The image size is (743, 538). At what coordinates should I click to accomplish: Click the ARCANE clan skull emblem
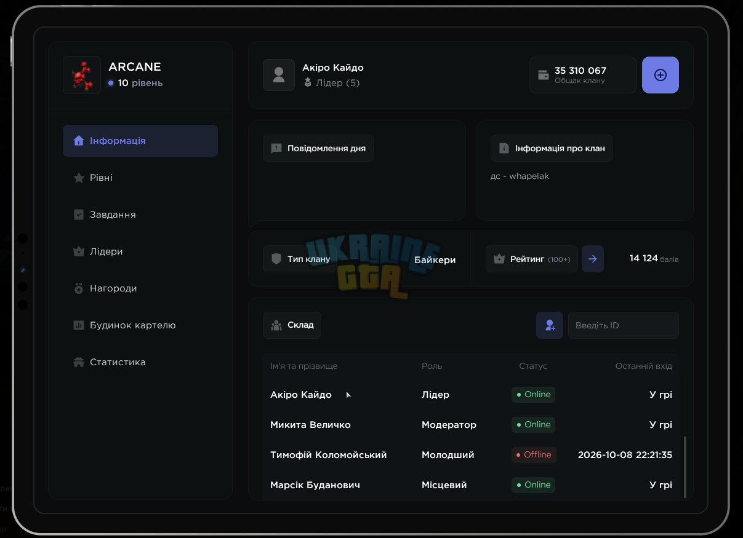(82, 75)
